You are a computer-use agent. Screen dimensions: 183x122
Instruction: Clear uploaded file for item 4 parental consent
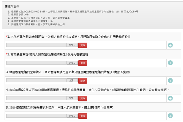pyautogui.click(x=83, y=99)
